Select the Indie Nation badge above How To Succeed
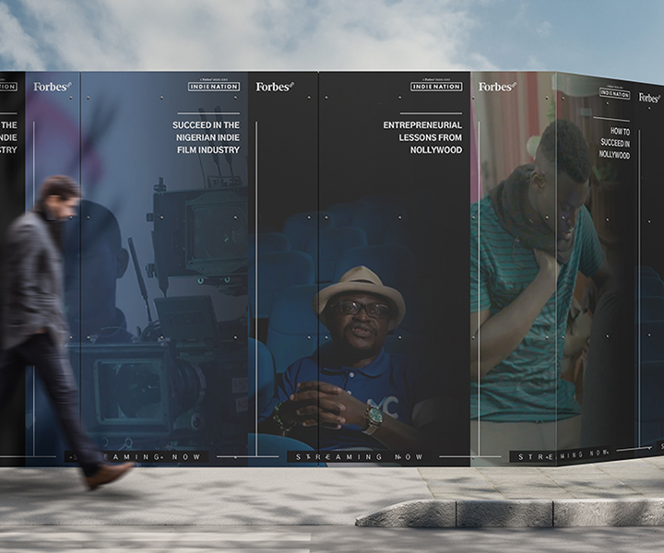664x553 pixels. tap(614, 94)
